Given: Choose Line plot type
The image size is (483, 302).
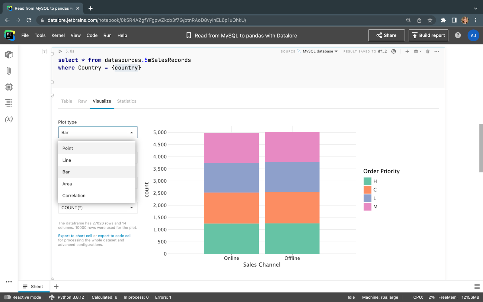Looking at the screenshot, I should [97, 160].
